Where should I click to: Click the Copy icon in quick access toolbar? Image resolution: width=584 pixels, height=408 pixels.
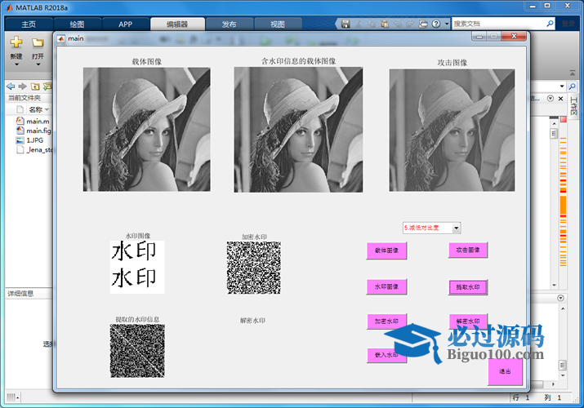(372, 24)
